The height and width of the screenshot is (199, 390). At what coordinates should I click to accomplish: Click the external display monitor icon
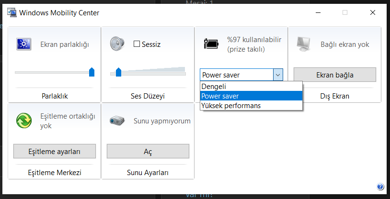click(x=304, y=44)
